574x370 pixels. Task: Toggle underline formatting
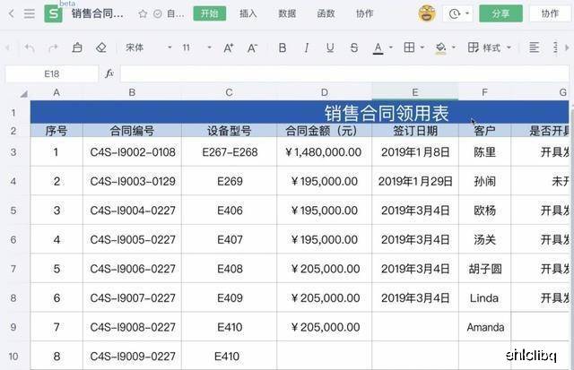tap(330, 47)
